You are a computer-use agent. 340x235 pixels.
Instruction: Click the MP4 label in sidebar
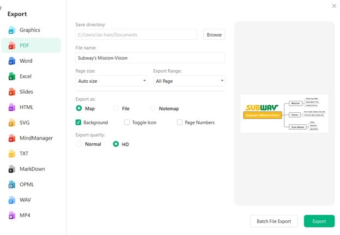[x=25, y=215]
